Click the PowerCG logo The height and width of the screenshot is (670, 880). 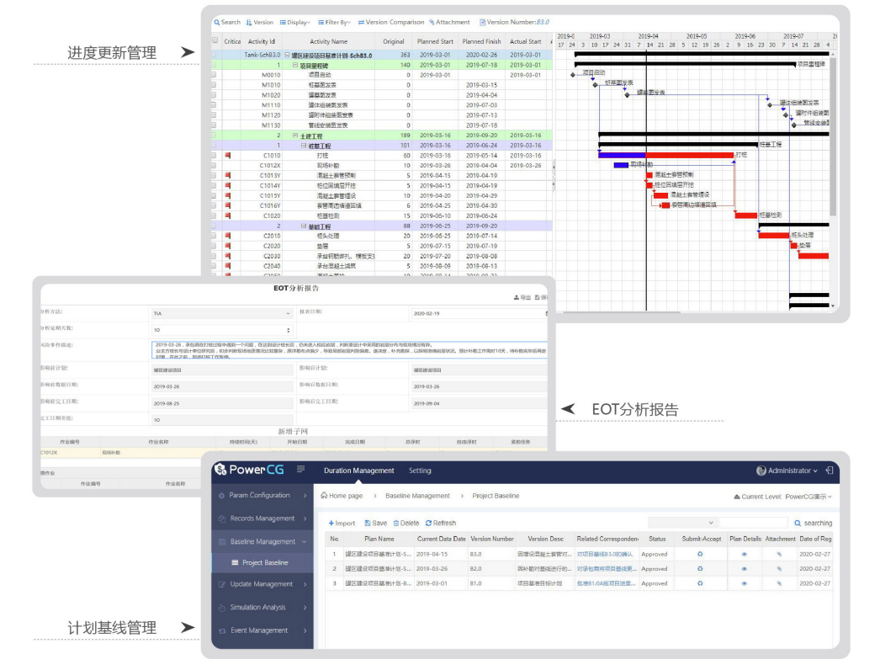click(x=250, y=470)
